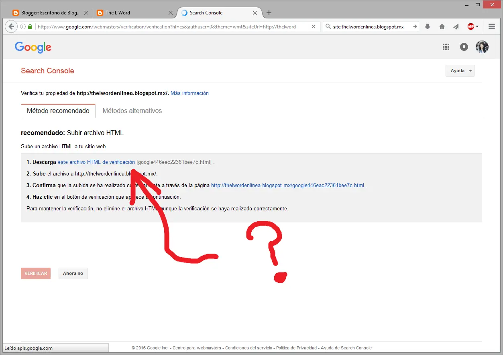Go back using the browser back arrow
Image resolution: width=503 pixels, height=355 pixels.
click(x=11, y=26)
